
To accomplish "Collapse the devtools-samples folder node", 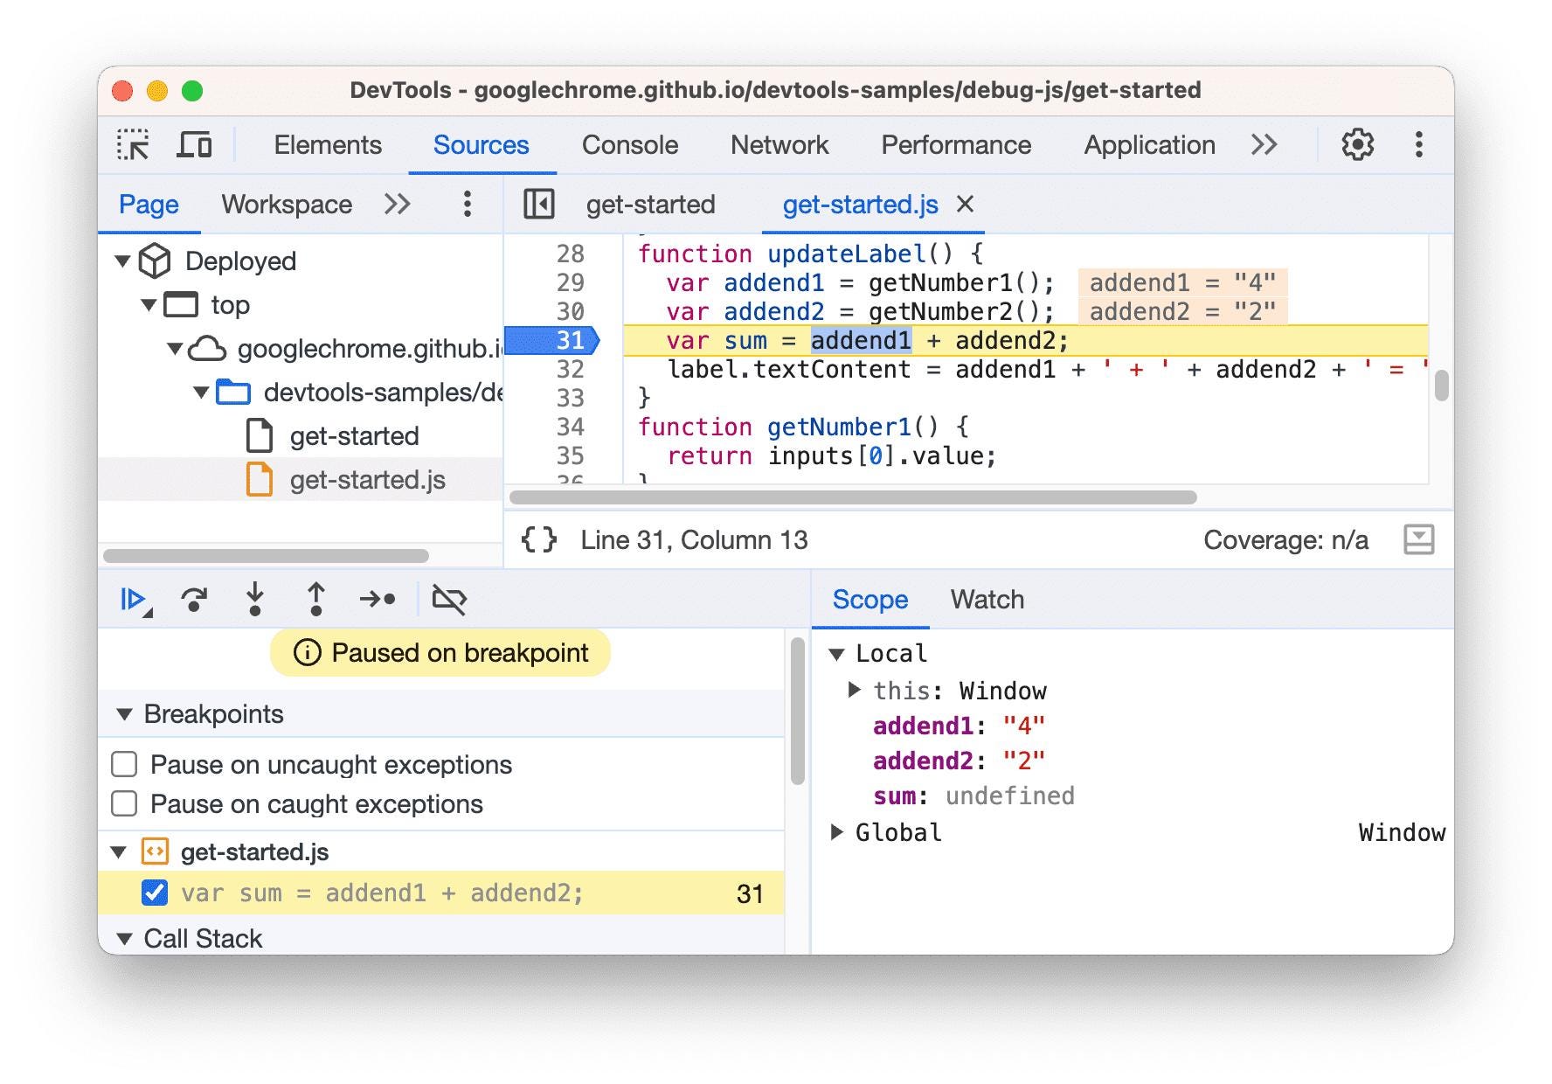I will pos(201,393).
